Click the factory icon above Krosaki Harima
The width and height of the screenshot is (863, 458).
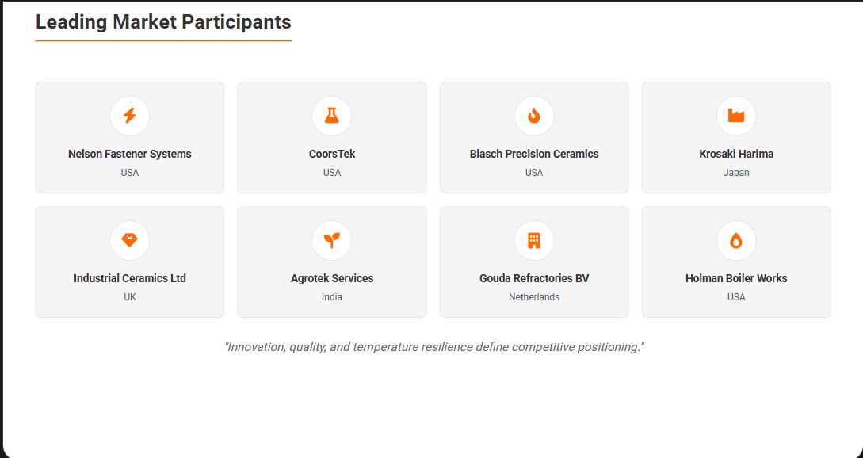click(736, 116)
